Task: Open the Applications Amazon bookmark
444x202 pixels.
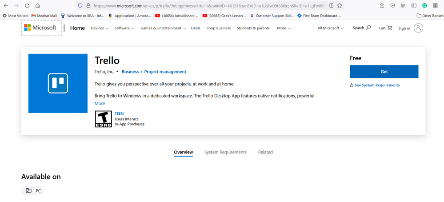Action: pos(129,16)
